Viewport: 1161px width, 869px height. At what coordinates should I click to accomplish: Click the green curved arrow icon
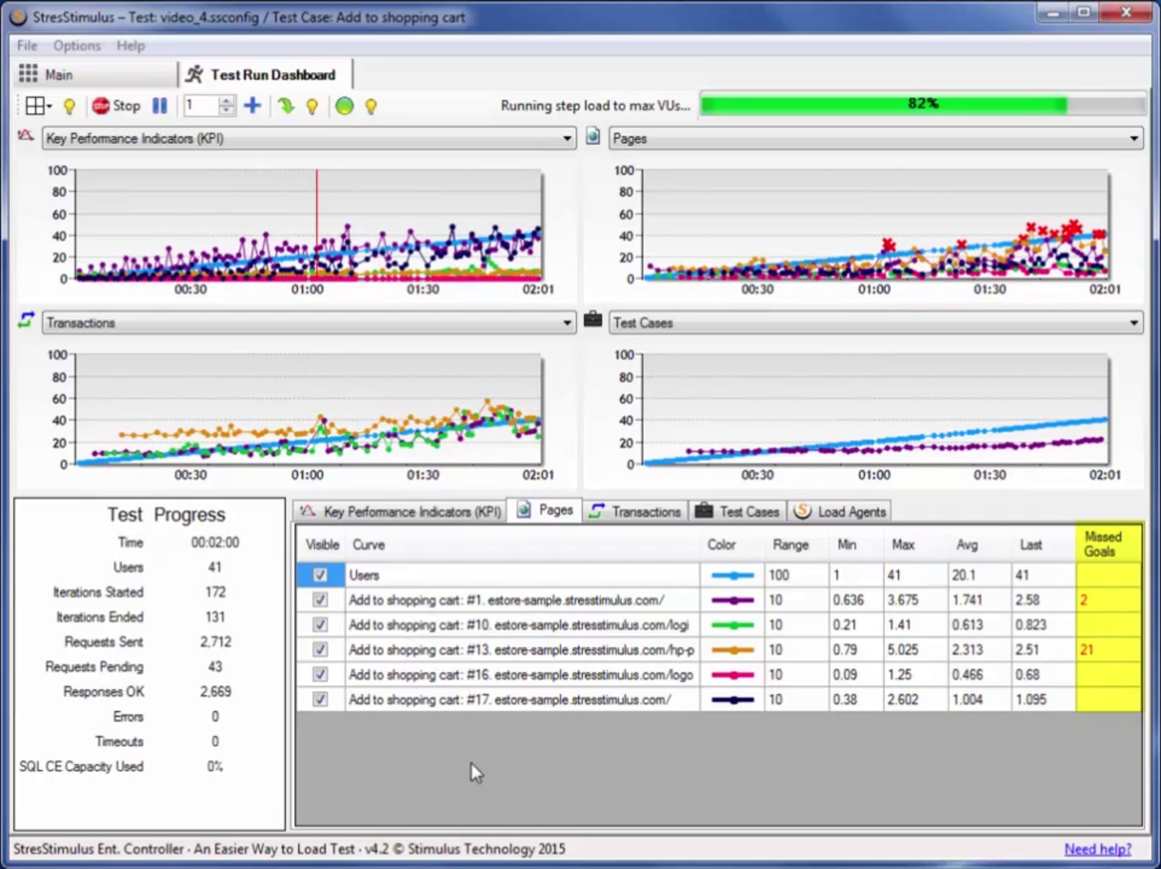click(286, 106)
